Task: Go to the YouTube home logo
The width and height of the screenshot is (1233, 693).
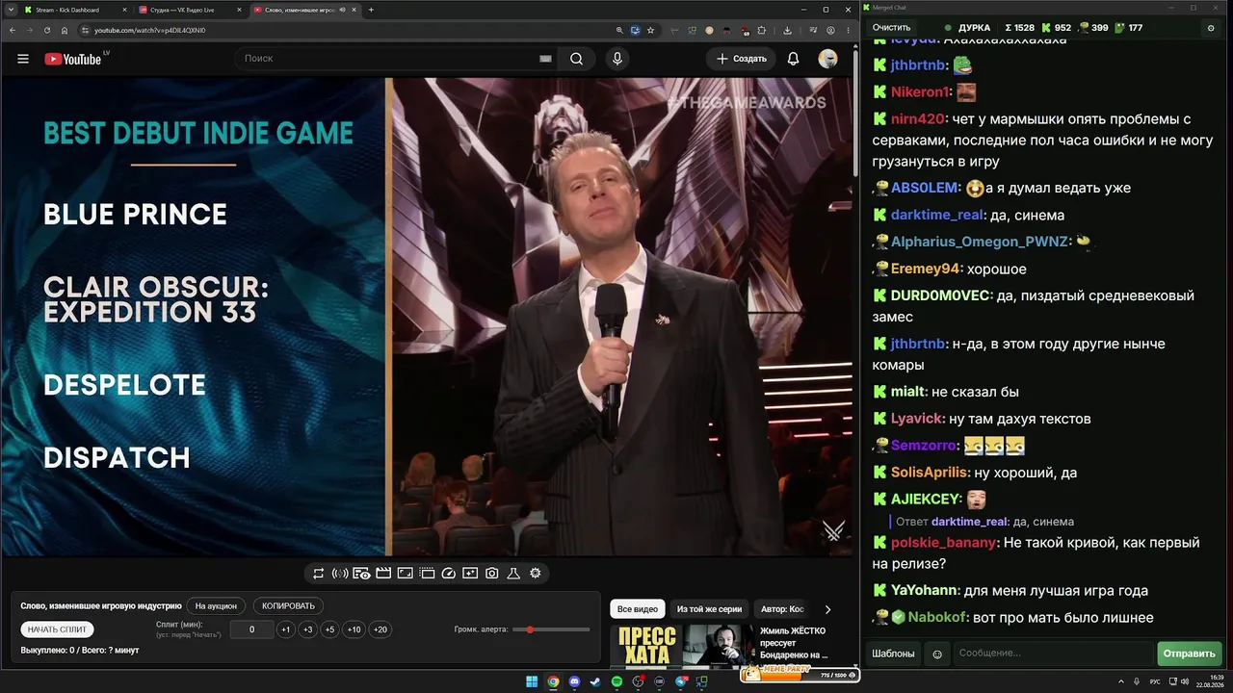Action: pyautogui.click(x=75, y=59)
